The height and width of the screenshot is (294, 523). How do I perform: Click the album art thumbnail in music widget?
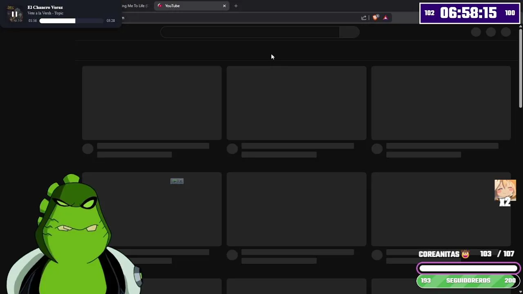coord(15,14)
